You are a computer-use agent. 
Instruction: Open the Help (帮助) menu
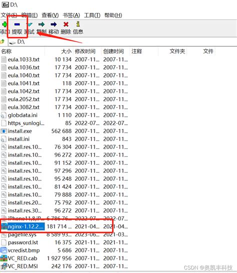(113, 16)
